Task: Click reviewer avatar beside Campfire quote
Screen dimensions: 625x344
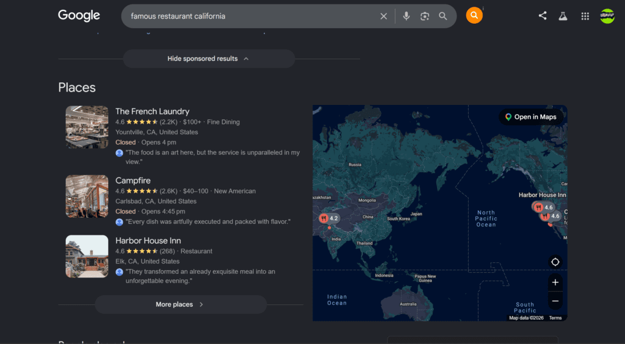Action: click(119, 222)
